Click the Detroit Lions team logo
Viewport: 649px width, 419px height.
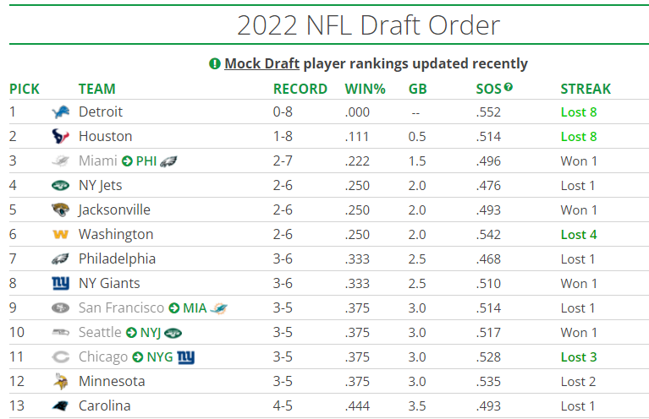tap(60, 112)
